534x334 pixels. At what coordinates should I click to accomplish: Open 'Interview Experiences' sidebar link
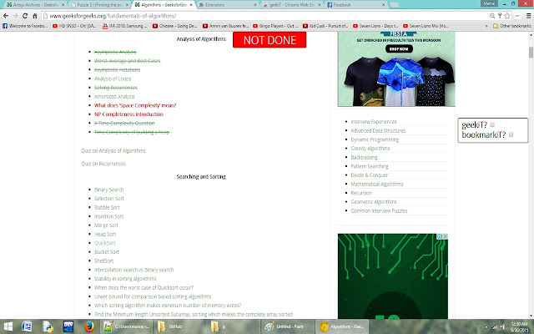click(374, 122)
